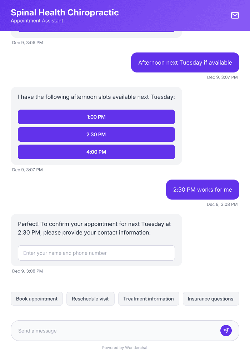Open the Powered by Wonderchat link
This screenshot has width=250, height=357.
pos(125,347)
